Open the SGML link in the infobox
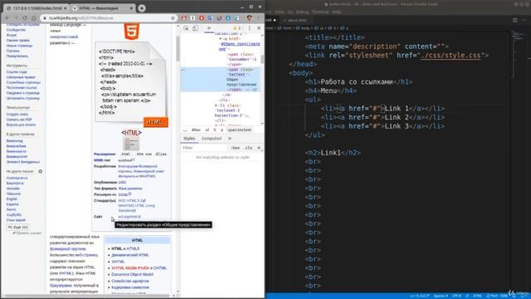This screenshot has height=299, width=531. (124, 194)
